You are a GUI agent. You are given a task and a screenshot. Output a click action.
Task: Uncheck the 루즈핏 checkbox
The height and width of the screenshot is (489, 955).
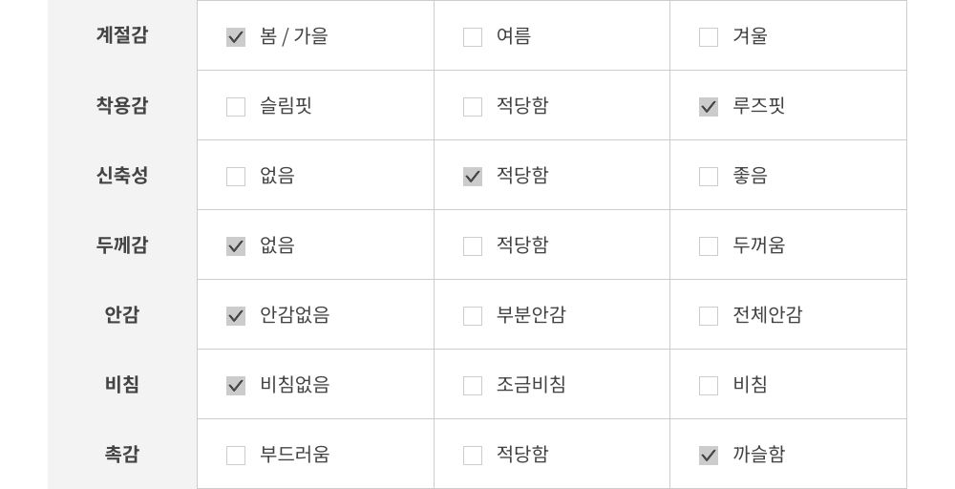click(709, 107)
